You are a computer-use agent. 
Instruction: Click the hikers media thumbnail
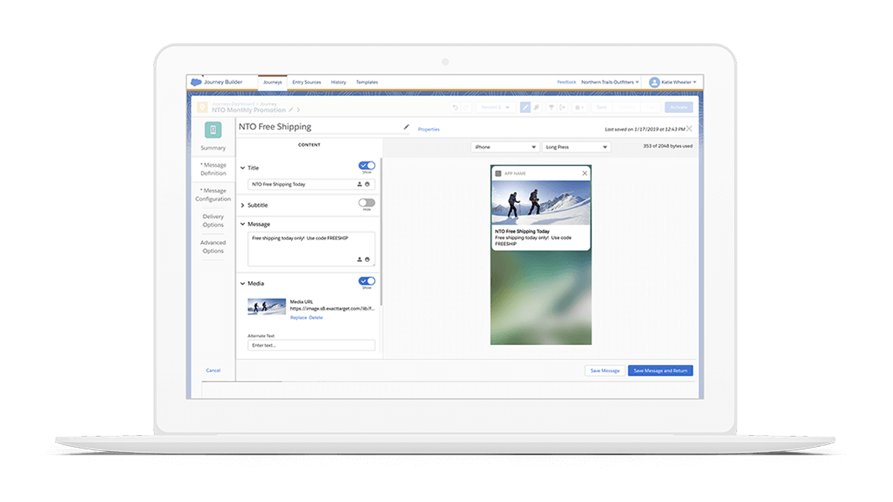pos(266,306)
